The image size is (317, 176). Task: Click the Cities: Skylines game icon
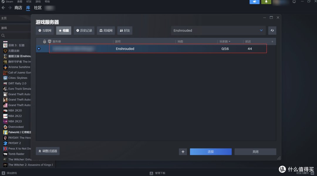pos(5,78)
